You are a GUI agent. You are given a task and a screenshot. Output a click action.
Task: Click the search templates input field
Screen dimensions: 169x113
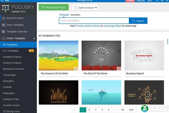coord(94,21)
